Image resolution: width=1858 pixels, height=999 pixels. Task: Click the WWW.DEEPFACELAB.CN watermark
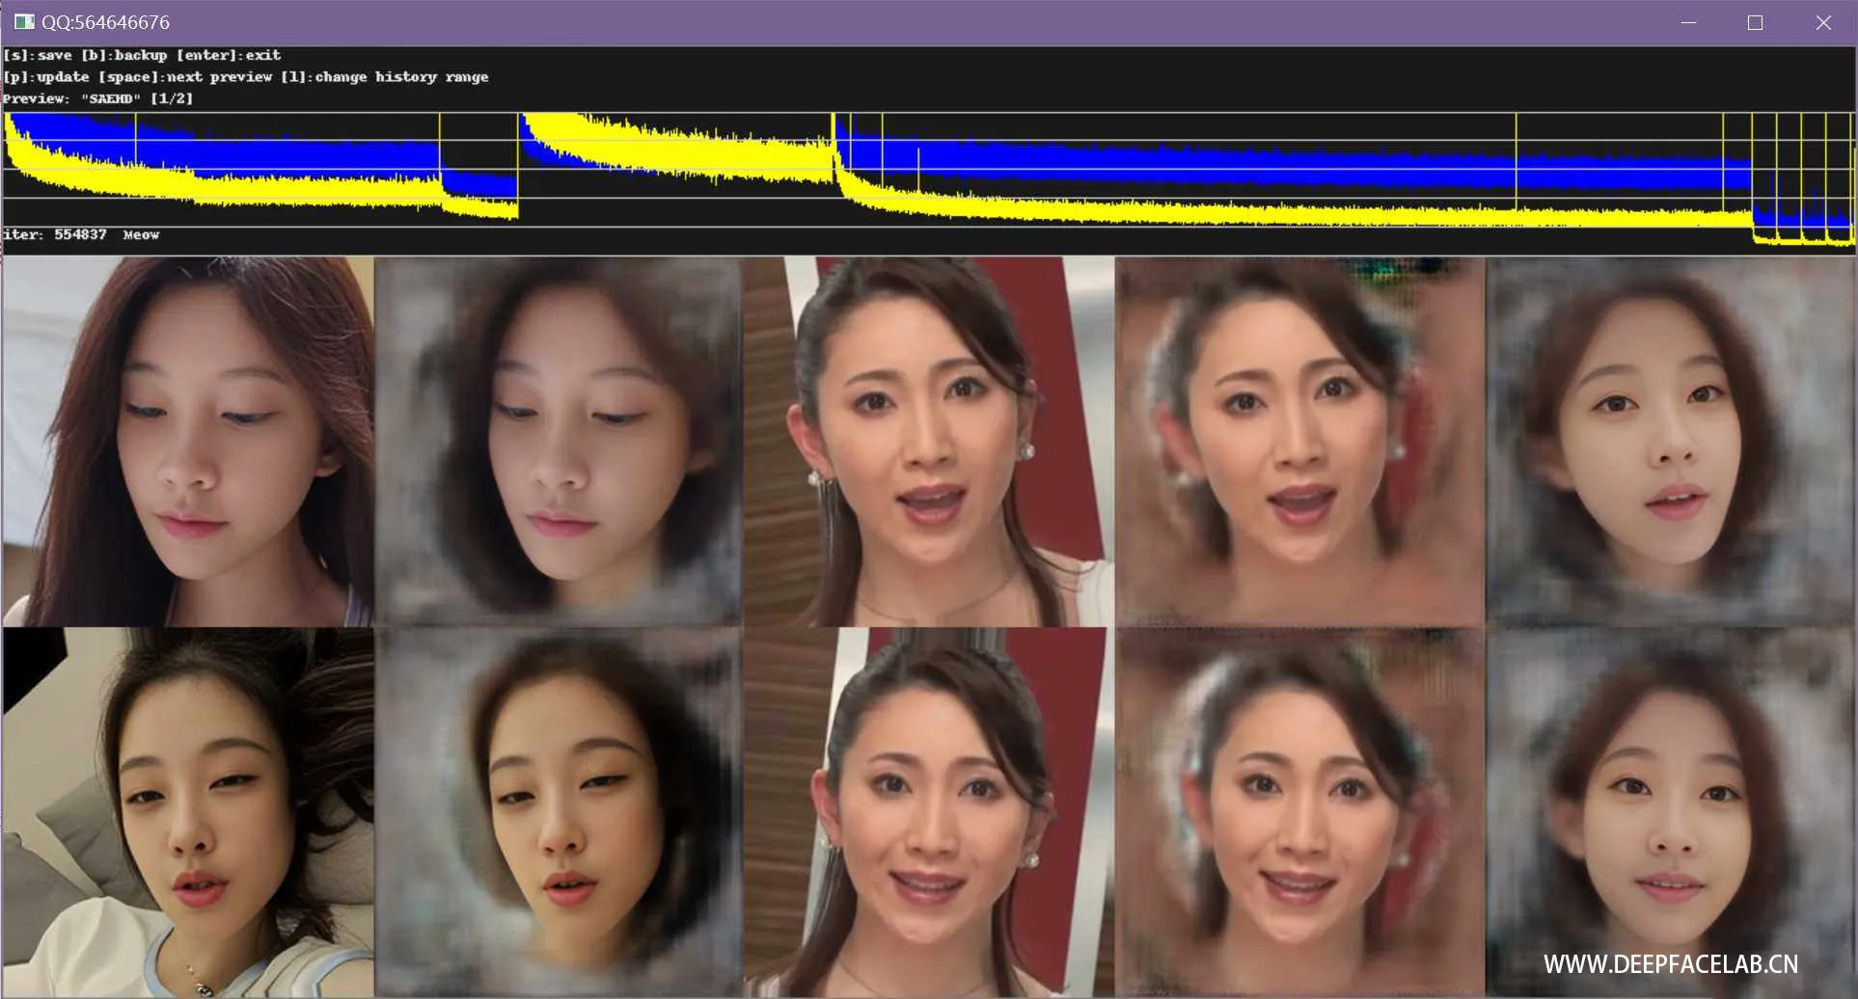click(1671, 964)
